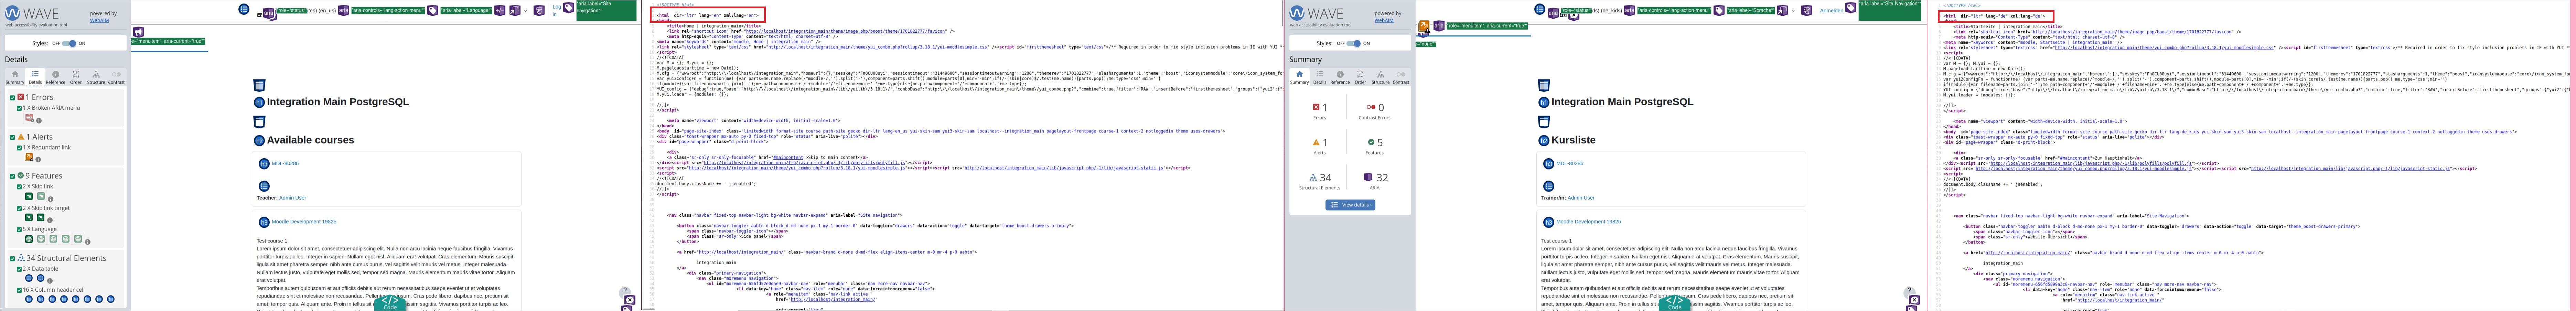This screenshot has width=2576, height=311.
Task: Click the Structural Elements icon in right Summary panel
Action: click(x=1313, y=177)
